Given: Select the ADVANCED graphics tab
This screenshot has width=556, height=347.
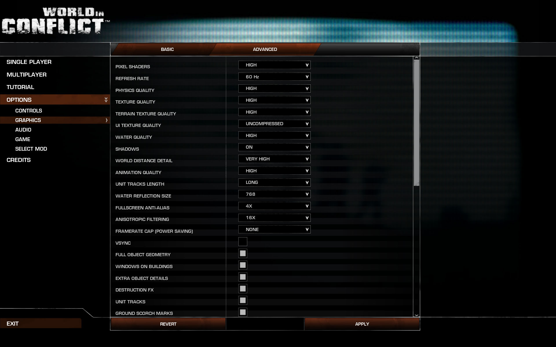Looking at the screenshot, I should coord(265,49).
